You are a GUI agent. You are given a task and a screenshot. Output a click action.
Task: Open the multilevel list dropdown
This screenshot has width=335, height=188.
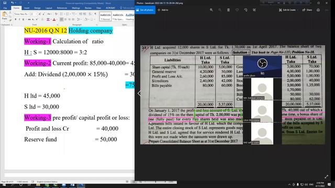76,14
